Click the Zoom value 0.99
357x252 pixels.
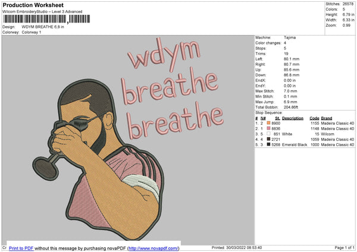pos(346,25)
